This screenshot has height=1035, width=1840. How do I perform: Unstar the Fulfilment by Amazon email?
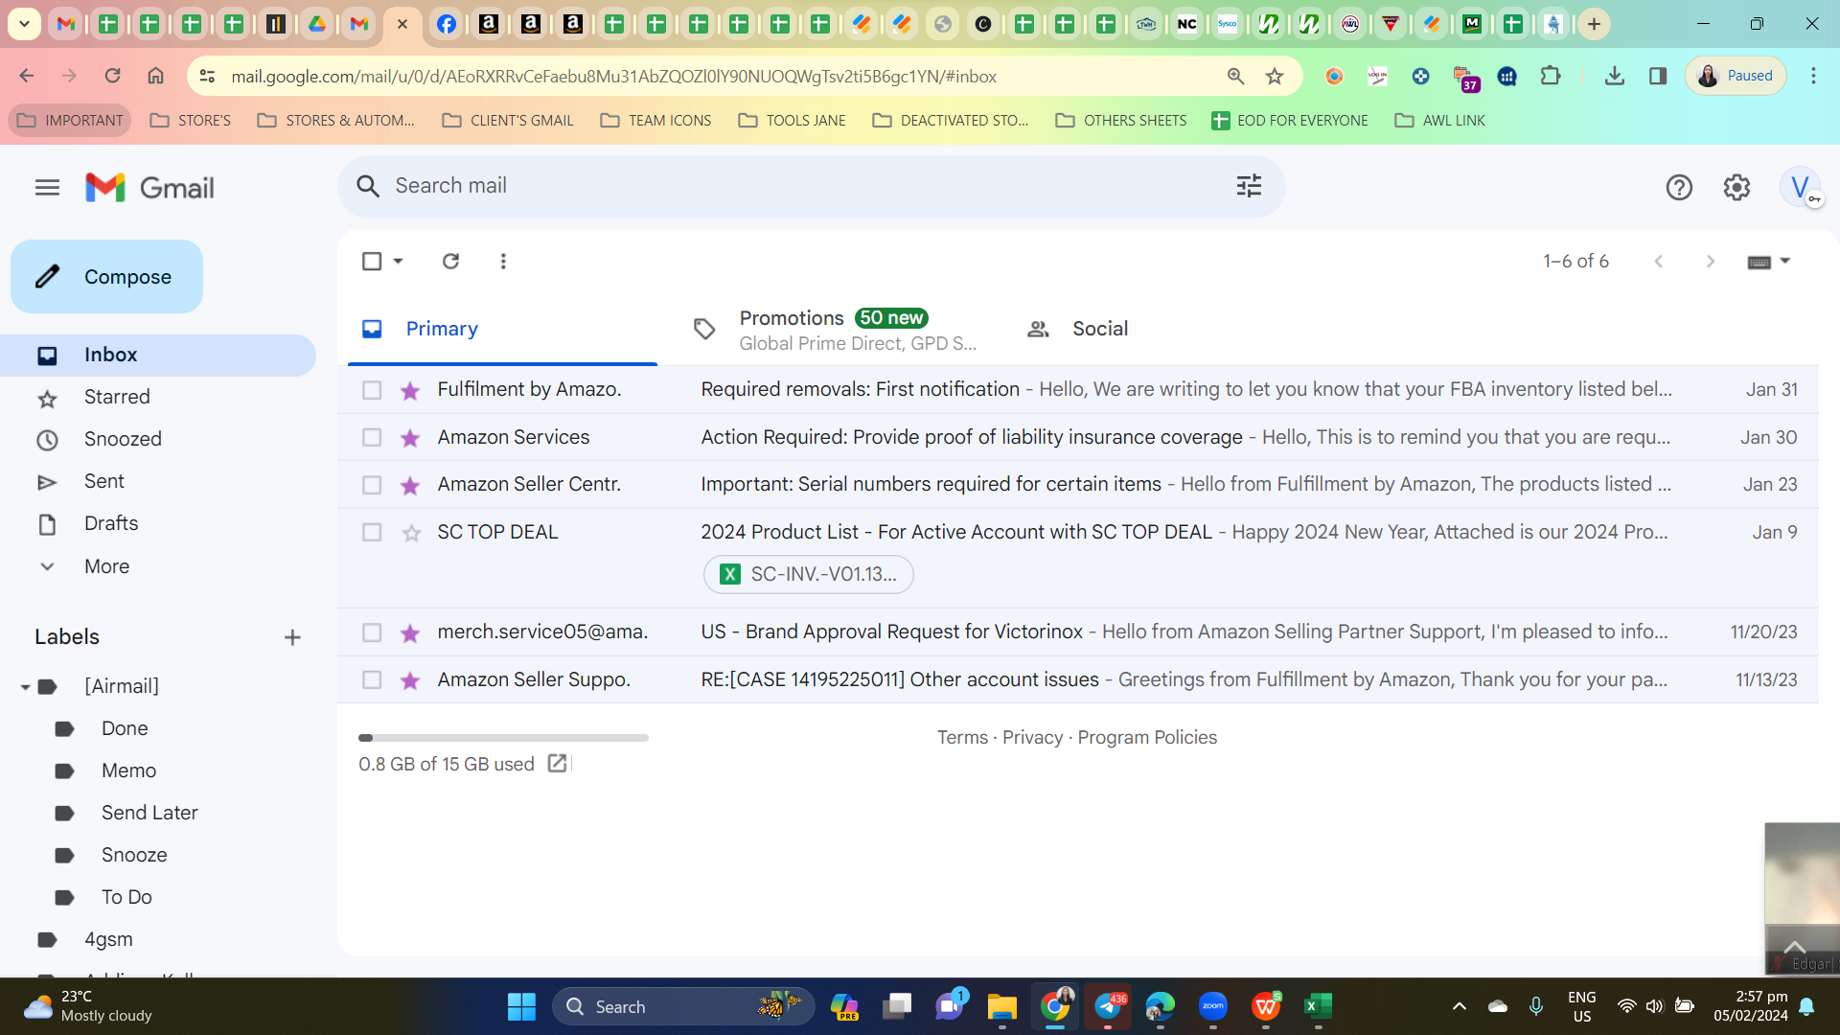(x=411, y=390)
